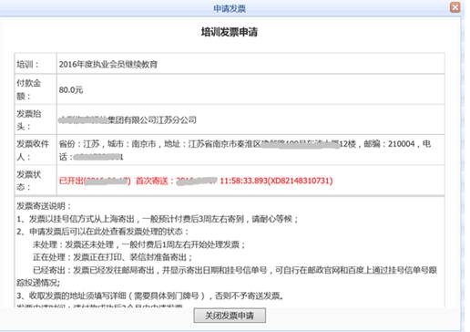Select the amount 80.0元
470x332 pixels.
click(x=71, y=89)
